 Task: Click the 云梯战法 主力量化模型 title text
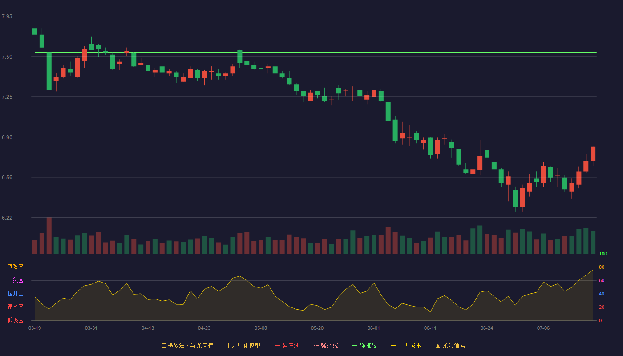click(x=210, y=345)
